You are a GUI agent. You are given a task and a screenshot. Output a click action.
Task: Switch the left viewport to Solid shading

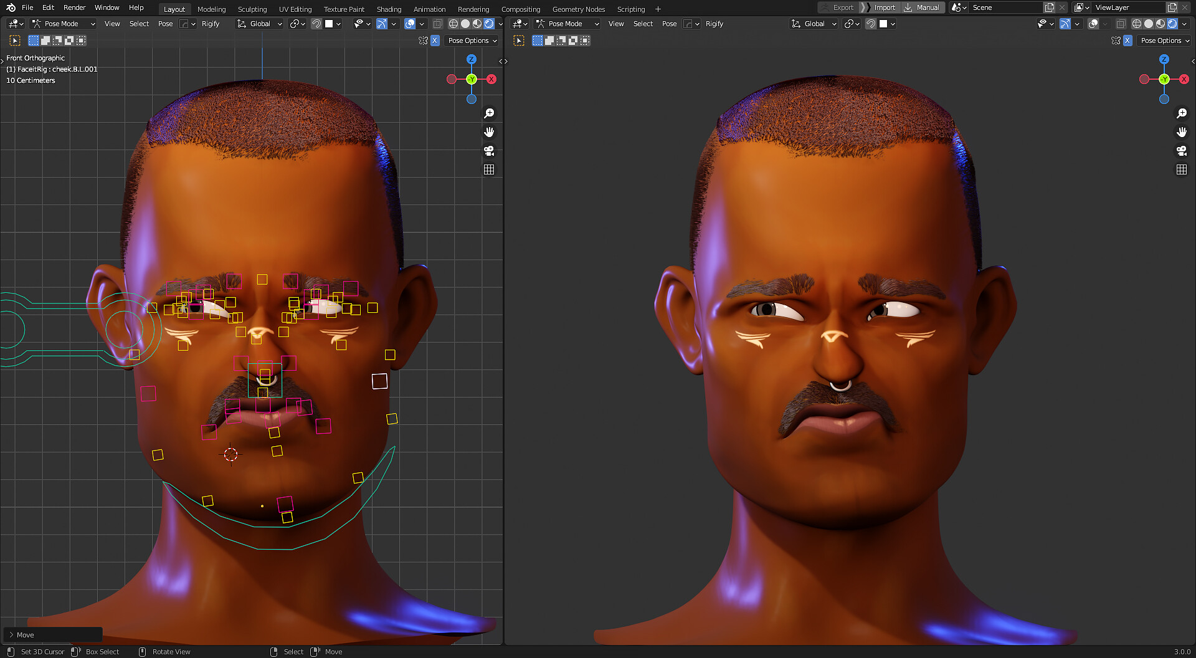(465, 24)
